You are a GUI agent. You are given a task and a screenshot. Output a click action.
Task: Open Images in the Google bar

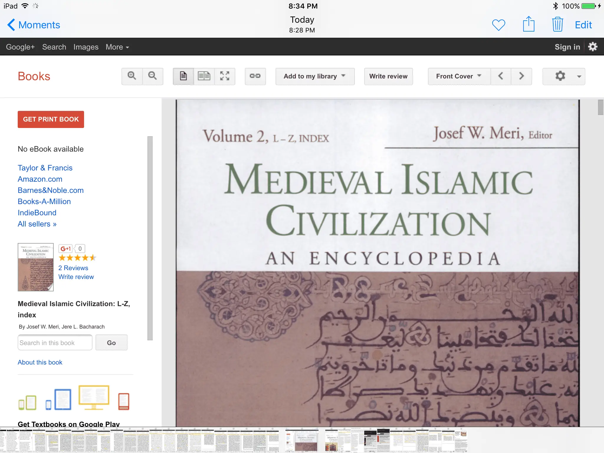pyautogui.click(x=86, y=47)
